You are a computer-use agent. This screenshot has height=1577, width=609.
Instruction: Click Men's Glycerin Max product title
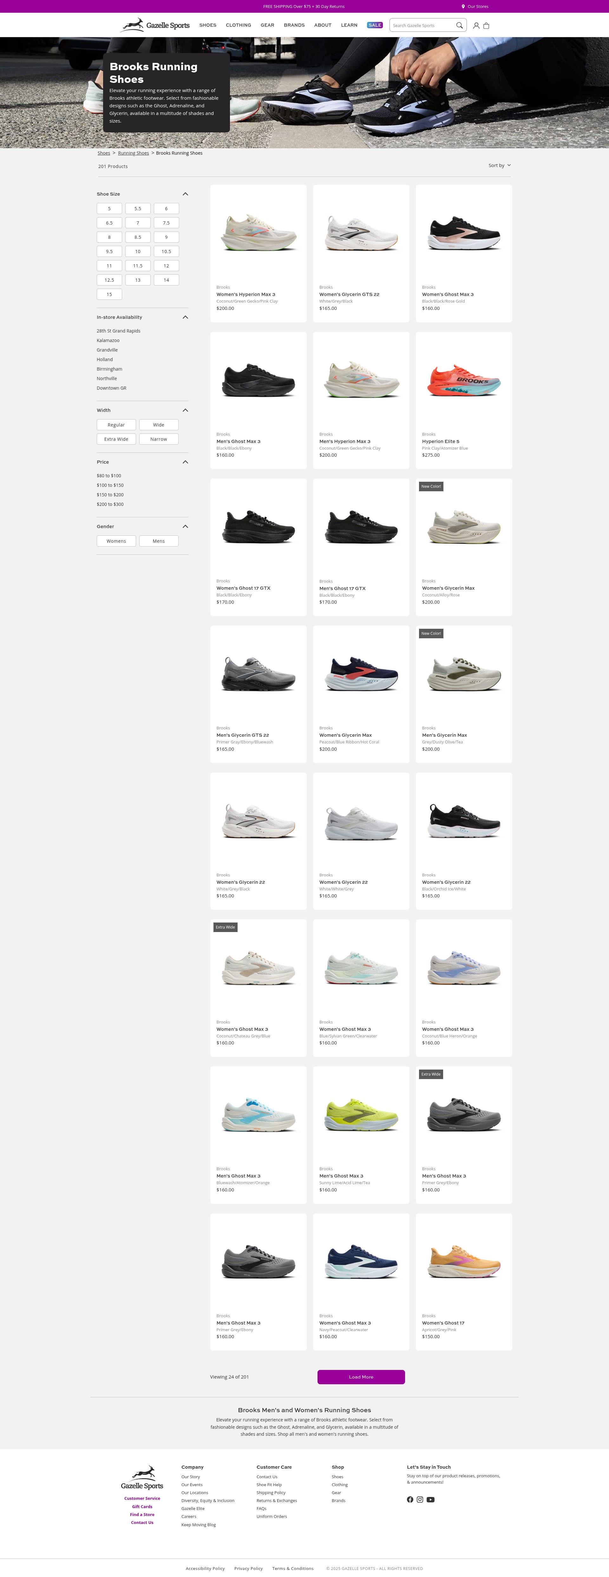click(x=444, y=735)
